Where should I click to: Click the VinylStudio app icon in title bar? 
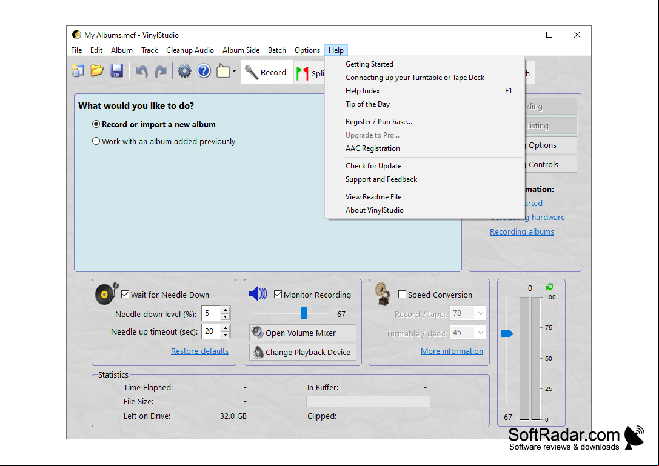pos(76,35)
